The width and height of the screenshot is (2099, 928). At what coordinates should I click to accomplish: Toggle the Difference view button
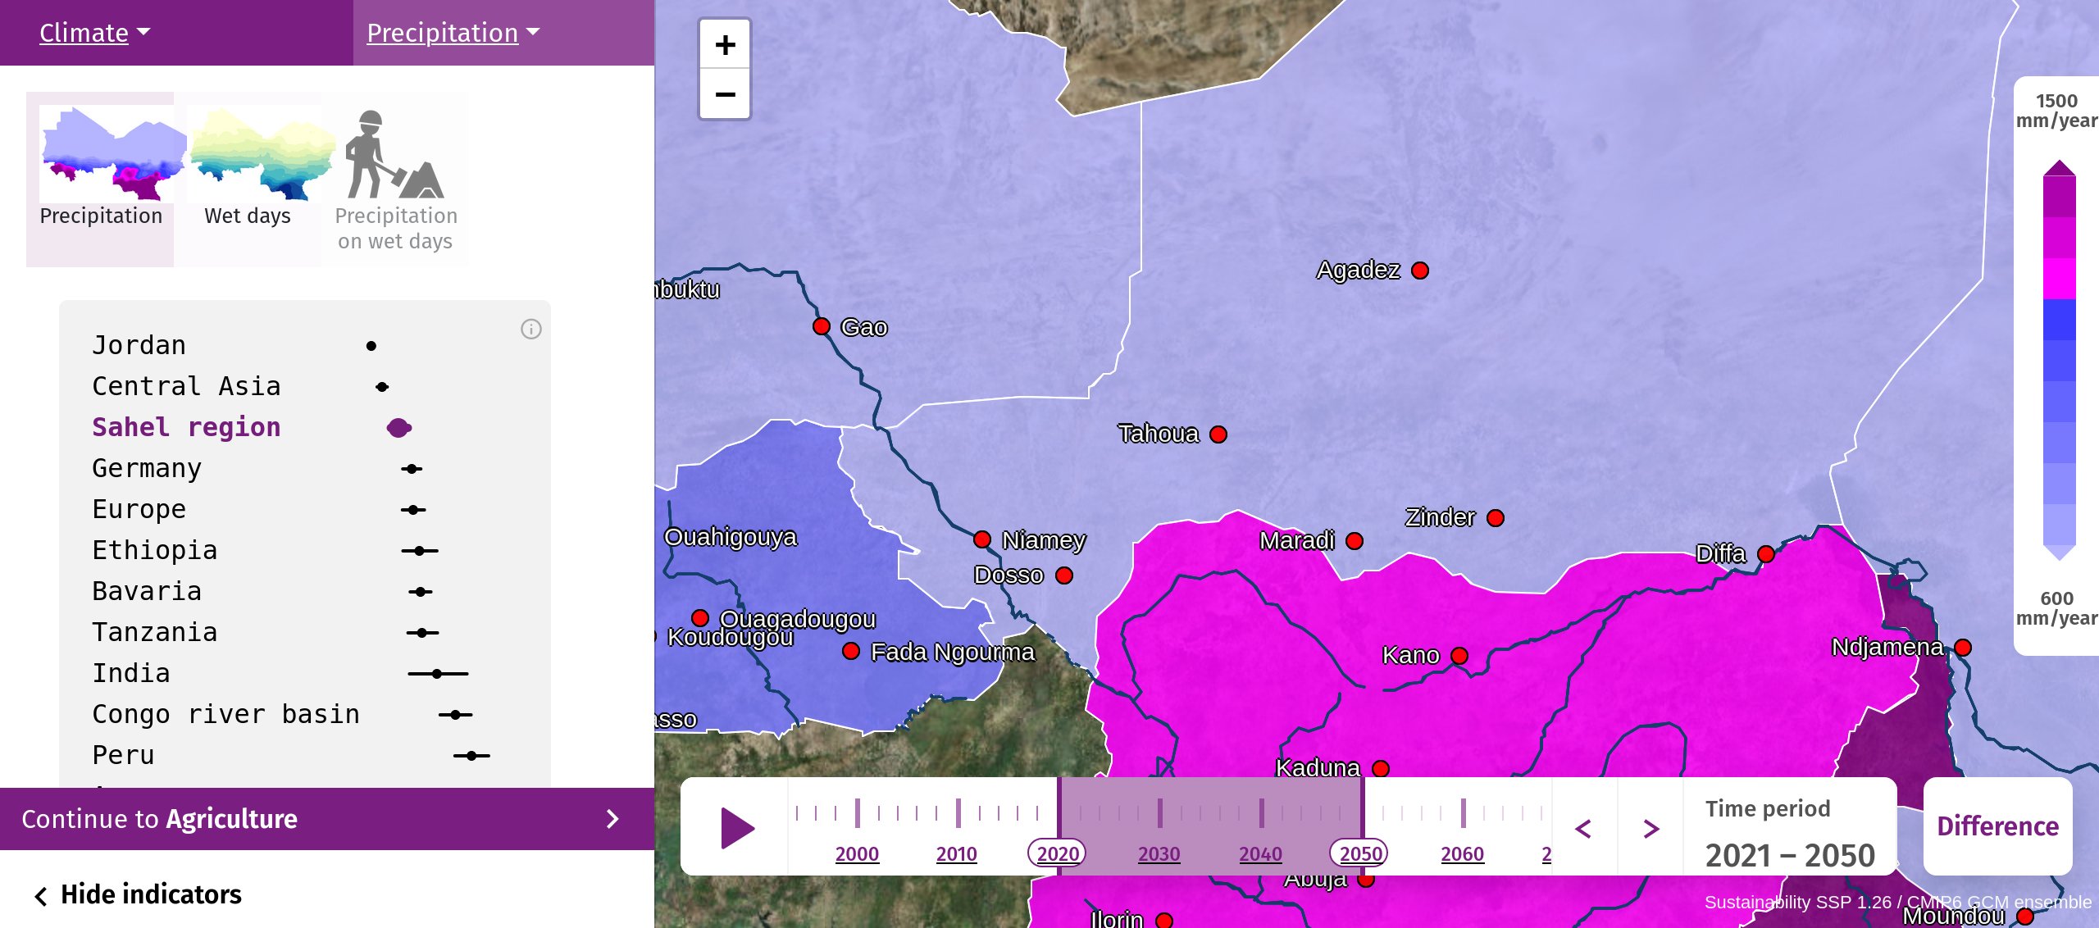point(1997,826)
